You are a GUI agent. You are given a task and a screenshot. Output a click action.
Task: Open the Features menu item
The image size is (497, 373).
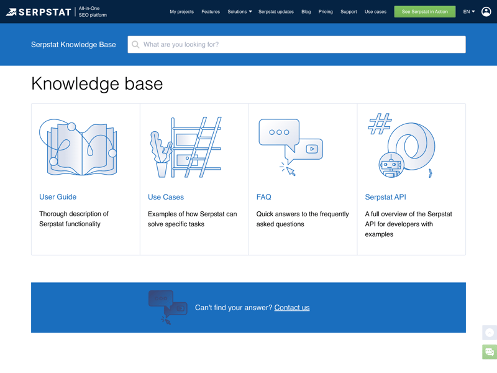point(211,12)
